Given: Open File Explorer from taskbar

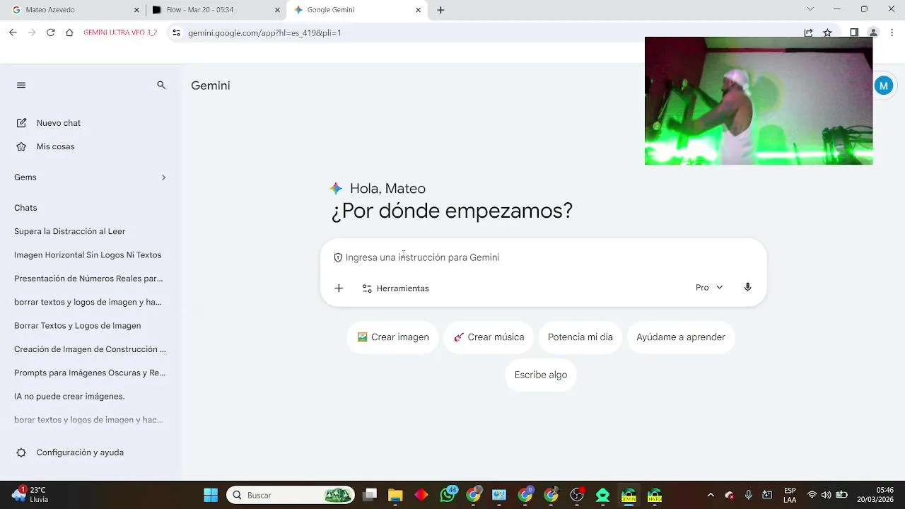Looking at the screenshot, I should (x=395, y=495).
